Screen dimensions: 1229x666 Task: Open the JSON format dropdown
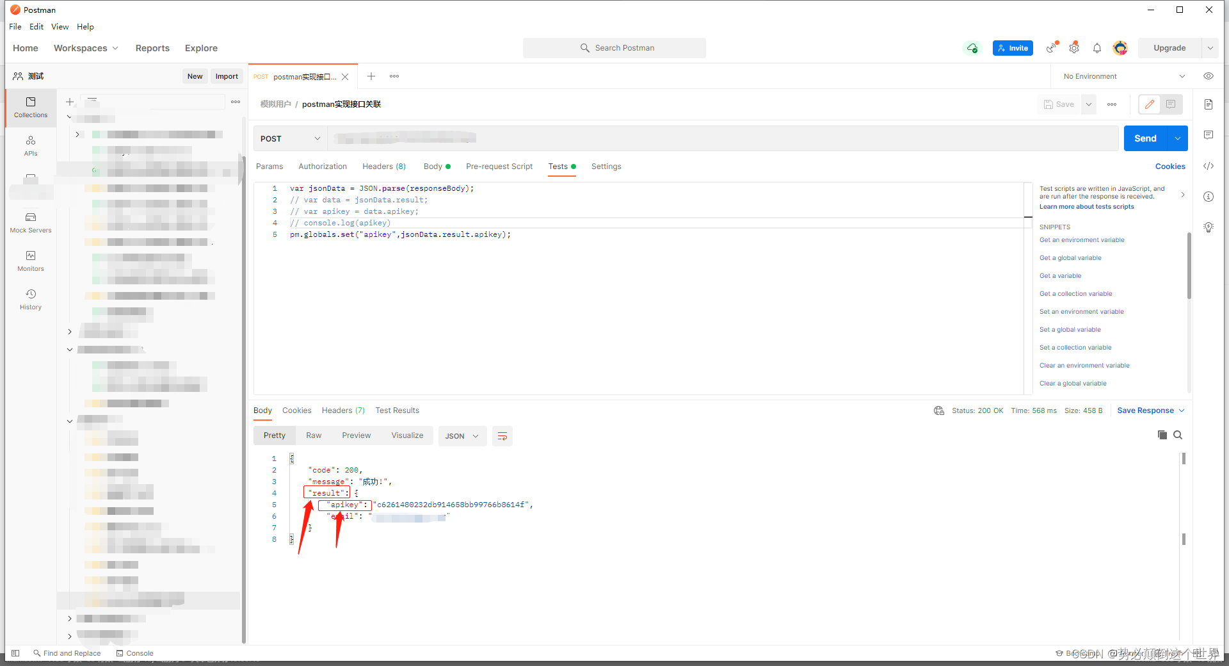(x=462, y=436)
